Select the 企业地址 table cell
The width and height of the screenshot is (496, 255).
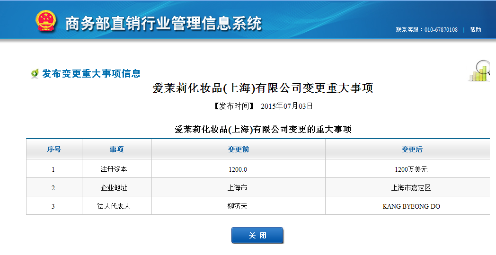(x=114, y=188)
